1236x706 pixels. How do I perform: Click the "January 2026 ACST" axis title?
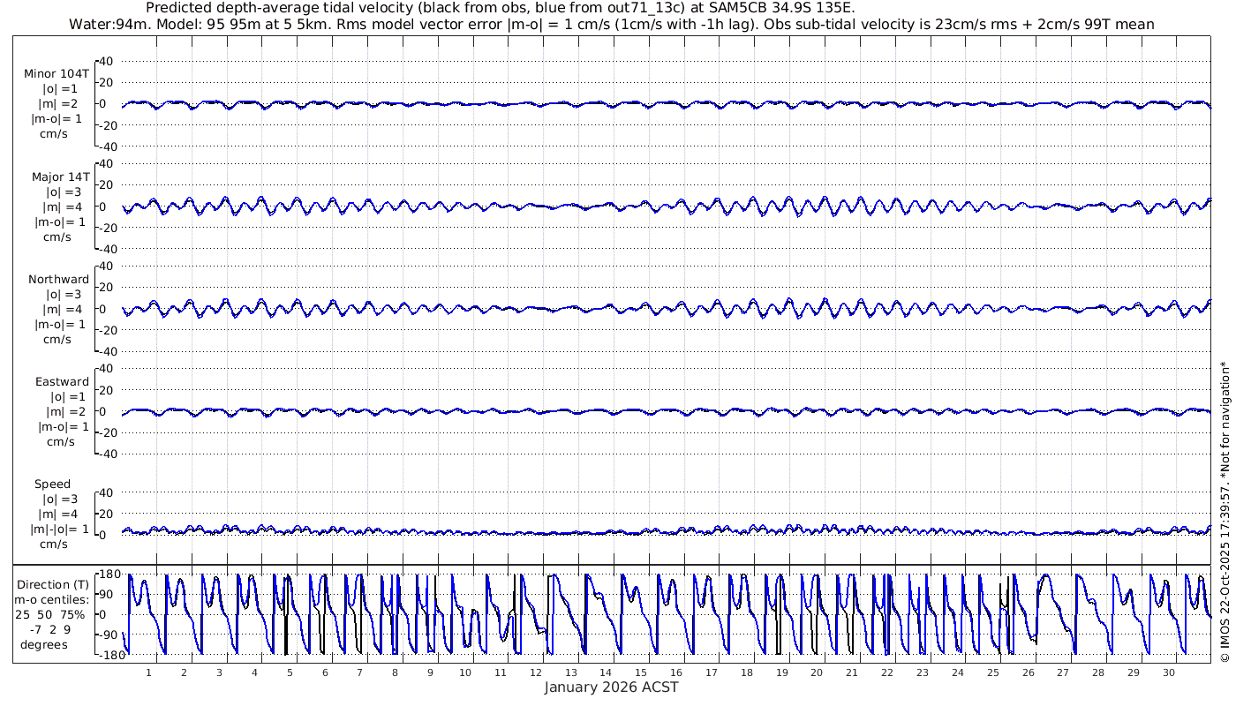click(x=611, y=687)
